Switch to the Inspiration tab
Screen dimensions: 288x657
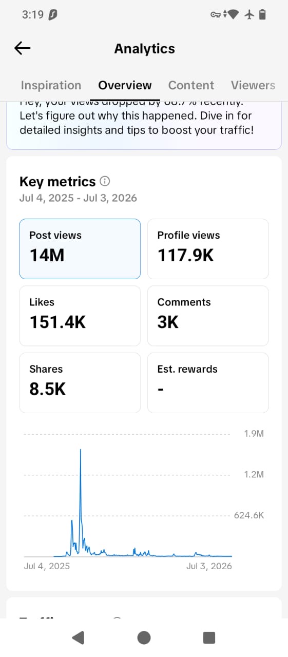click(x=51, y=85)
